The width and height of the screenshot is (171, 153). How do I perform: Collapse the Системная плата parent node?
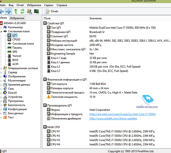pyautogui.click(x=1, y=32)
